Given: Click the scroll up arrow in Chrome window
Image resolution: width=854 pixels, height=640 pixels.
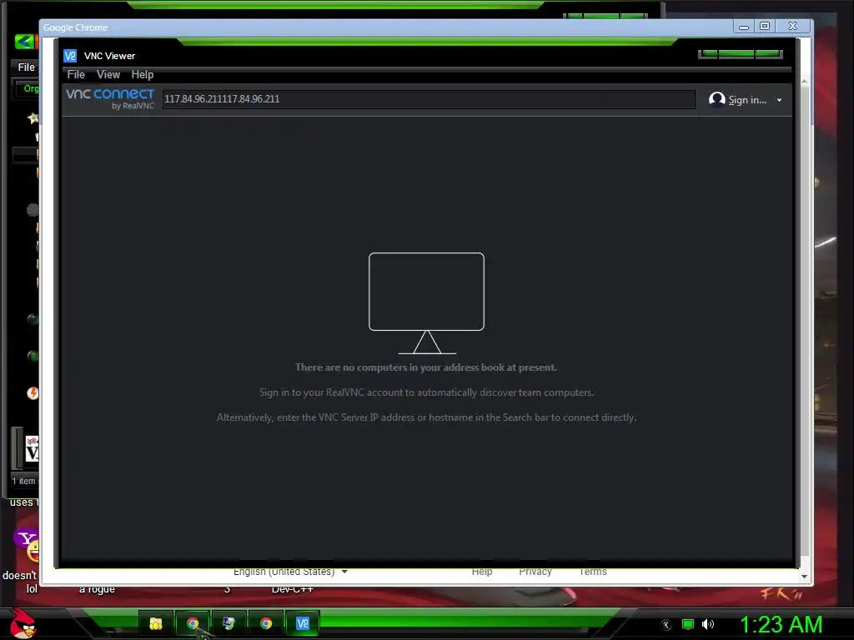Looking at the screenshot, I should tap(805, 81).
